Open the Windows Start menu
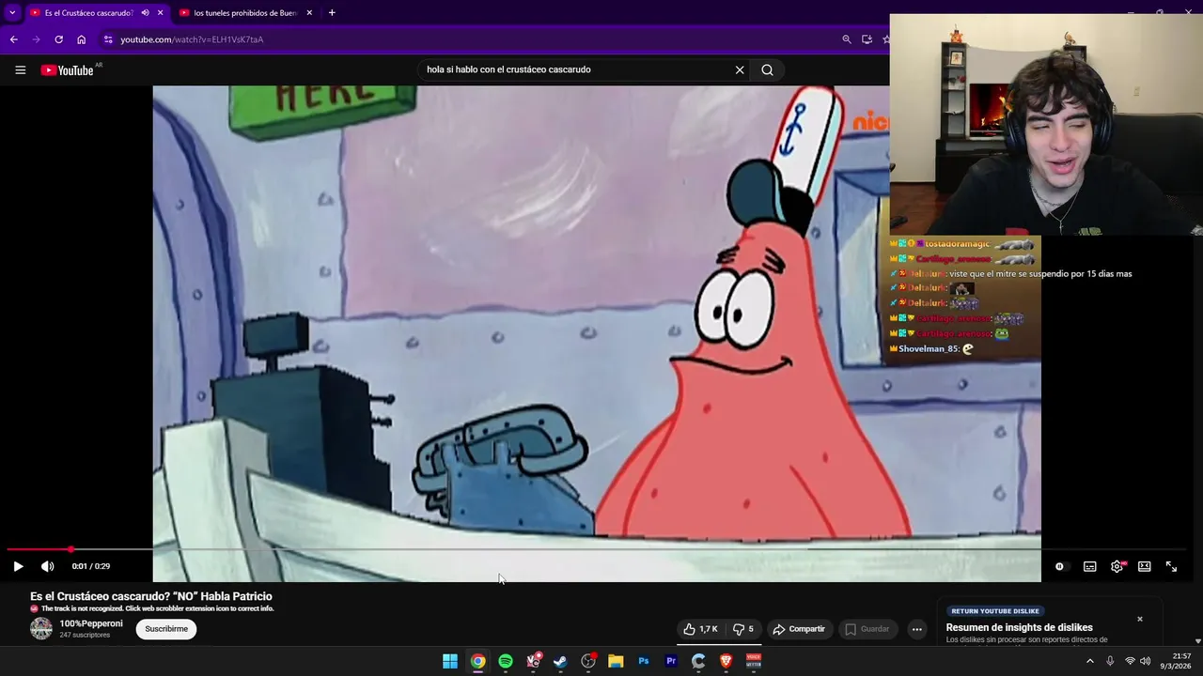Screen dimensions: 1203x676 450,661
